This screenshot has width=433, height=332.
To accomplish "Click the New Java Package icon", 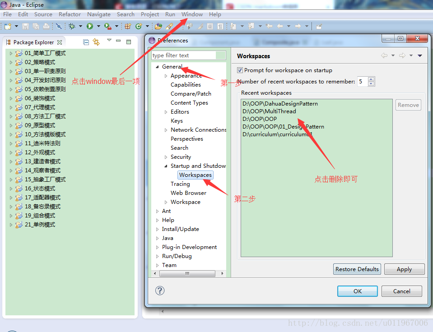I will (128, 26).
